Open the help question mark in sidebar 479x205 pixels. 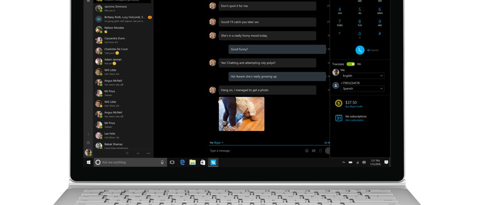[88, 135]
